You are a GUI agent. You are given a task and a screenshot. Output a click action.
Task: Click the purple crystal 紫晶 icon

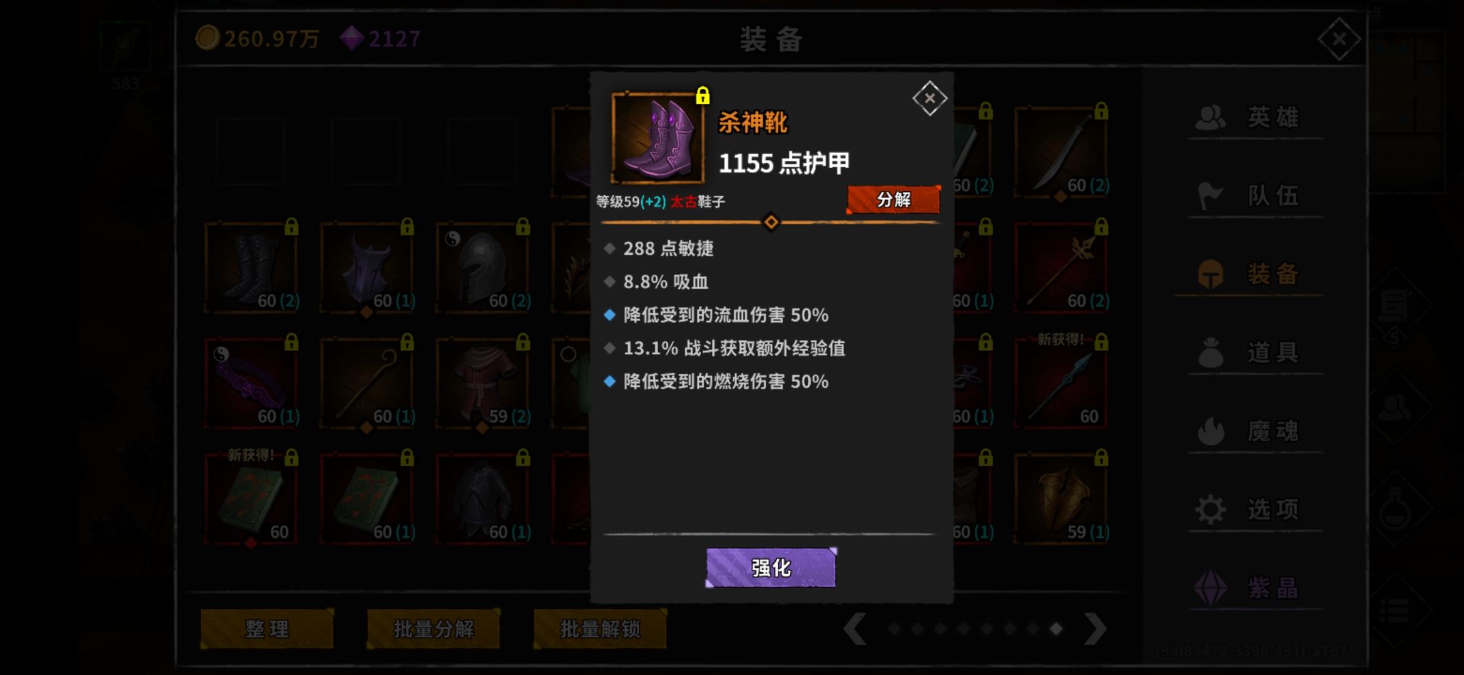tap(1211, 588)
